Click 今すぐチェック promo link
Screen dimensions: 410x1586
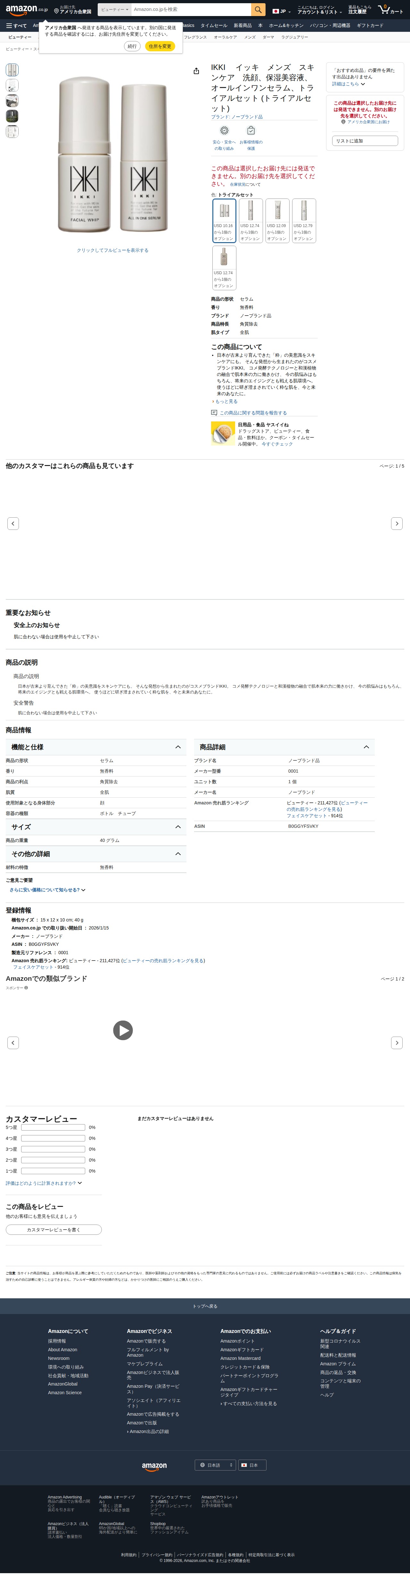point(277,444)
